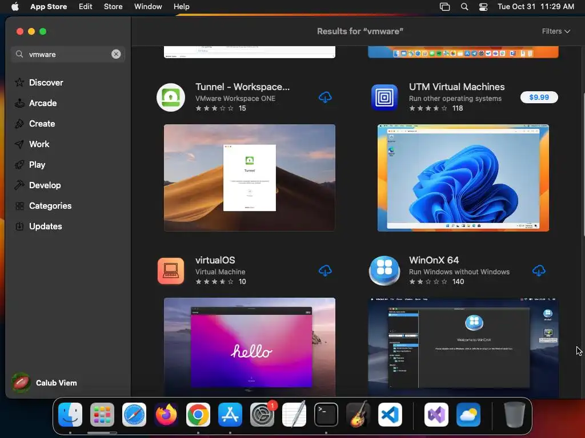Launch Google Chrome from the Dock
585x438 pixels.
point(198,415)
